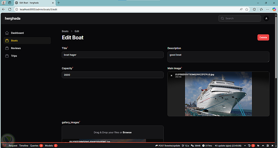Open the browser profile icon

pyautogui.click(x=4, y=3)
